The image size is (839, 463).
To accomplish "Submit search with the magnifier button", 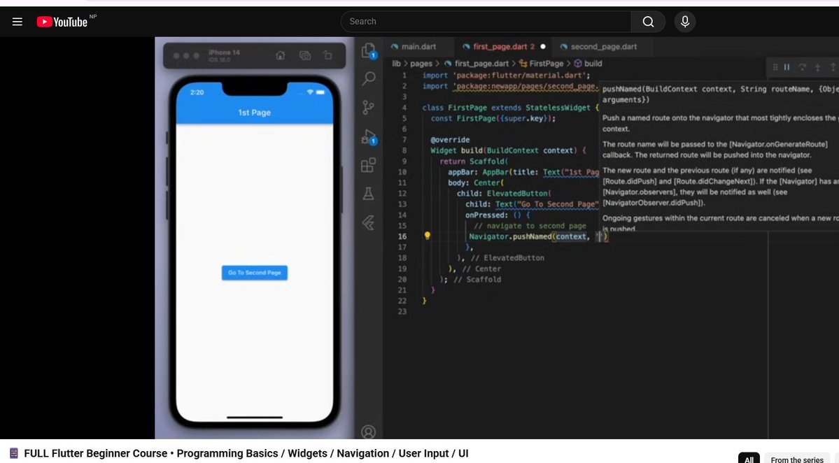I will (648, 22).
